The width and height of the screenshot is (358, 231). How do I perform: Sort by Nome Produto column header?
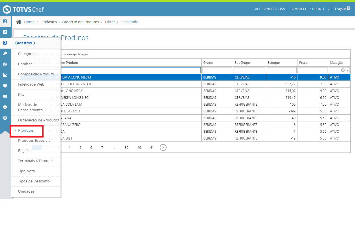click(x=128, y=63)
